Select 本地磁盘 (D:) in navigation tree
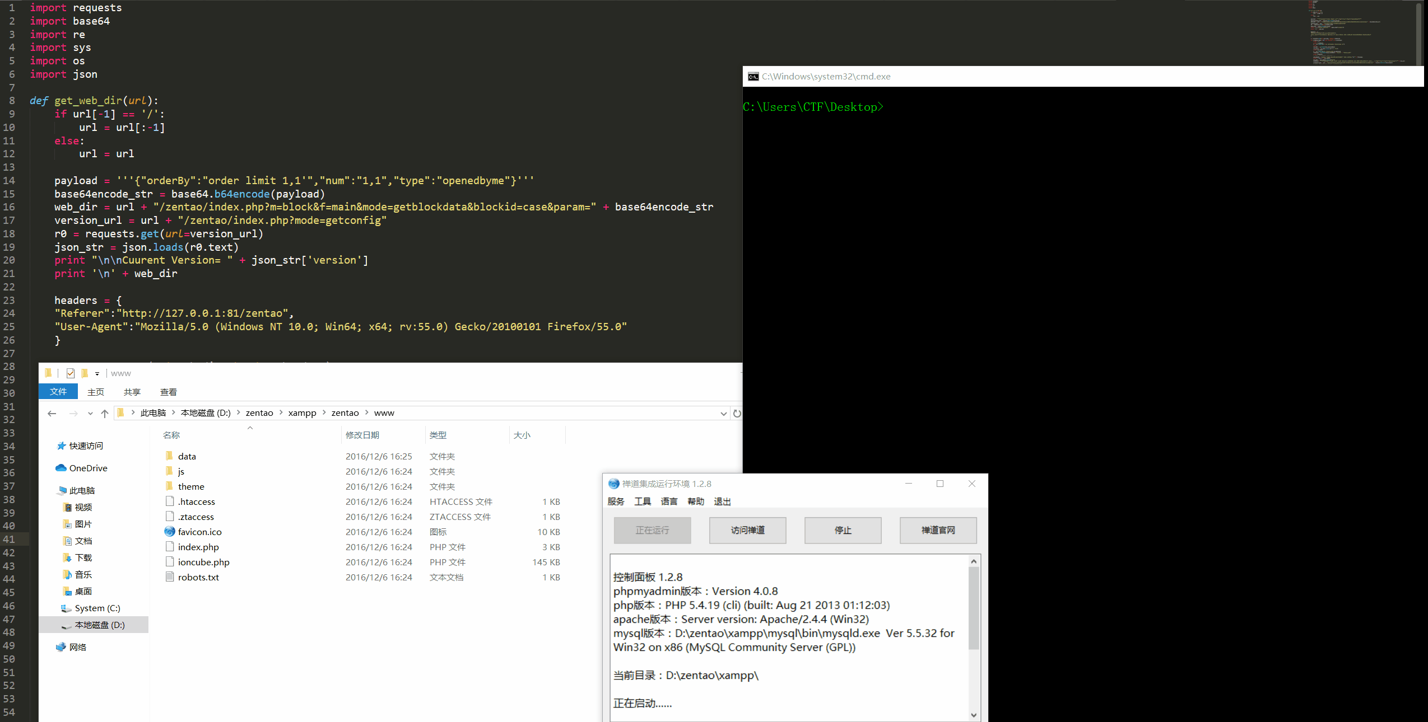This screenshot has width=1428, height=722. 99,625
